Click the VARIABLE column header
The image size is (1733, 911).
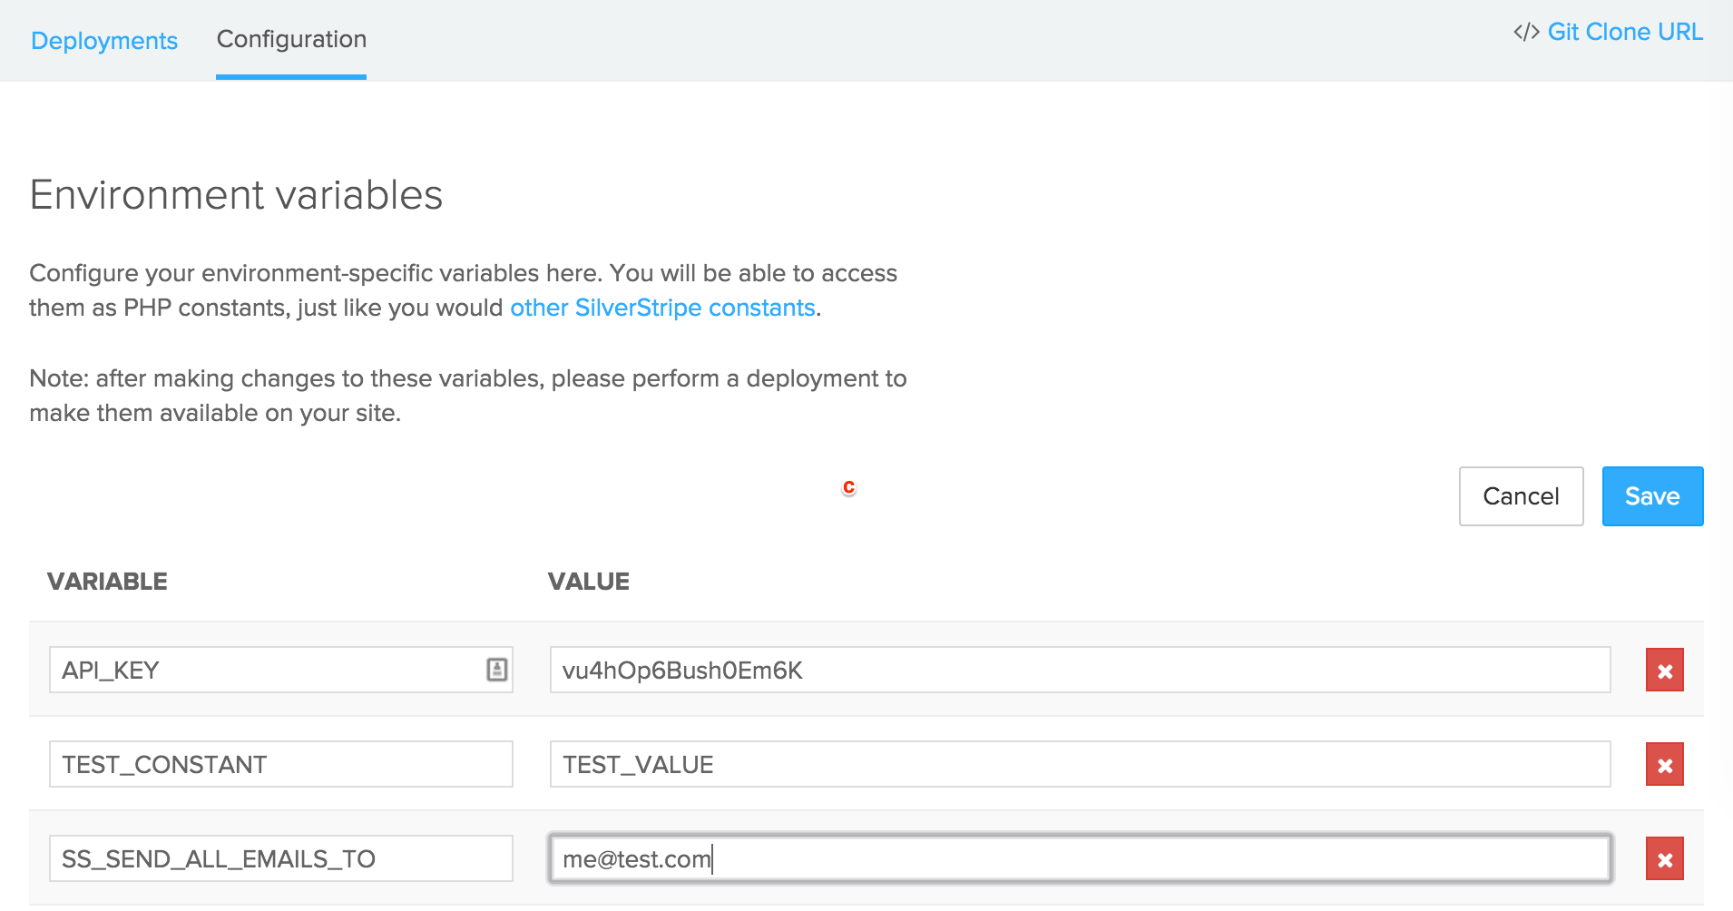(107, 582)
